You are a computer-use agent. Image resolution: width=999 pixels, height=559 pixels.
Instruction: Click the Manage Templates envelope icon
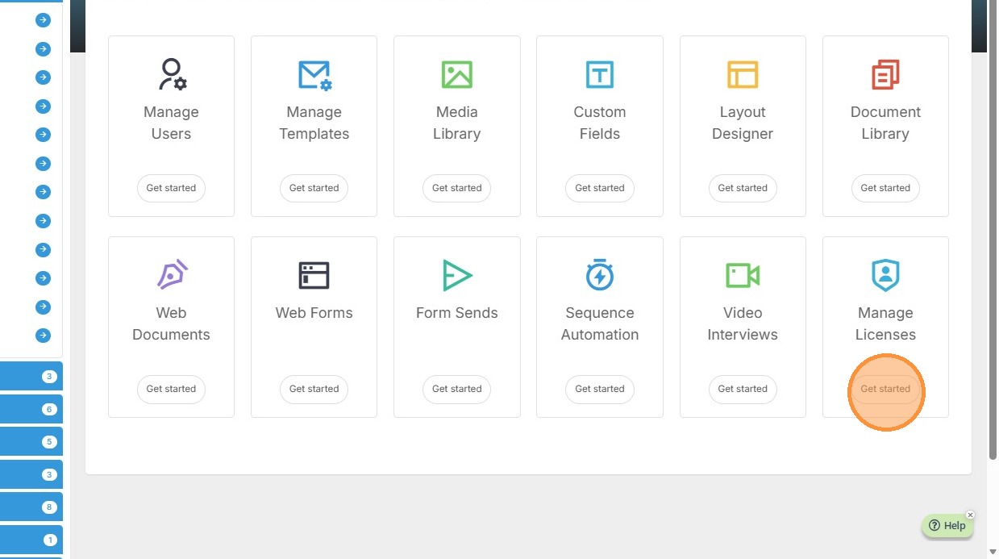(x=314, y=75)
